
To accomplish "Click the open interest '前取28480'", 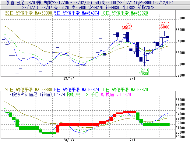I will [x=147, y=8].
